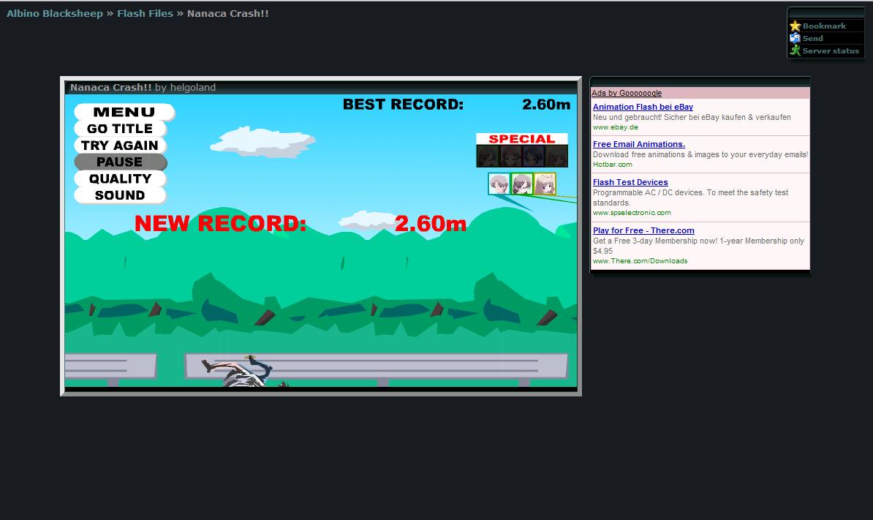The image size is (873, 520).
Task: Click the Bookmark link text
Action: 824,26
